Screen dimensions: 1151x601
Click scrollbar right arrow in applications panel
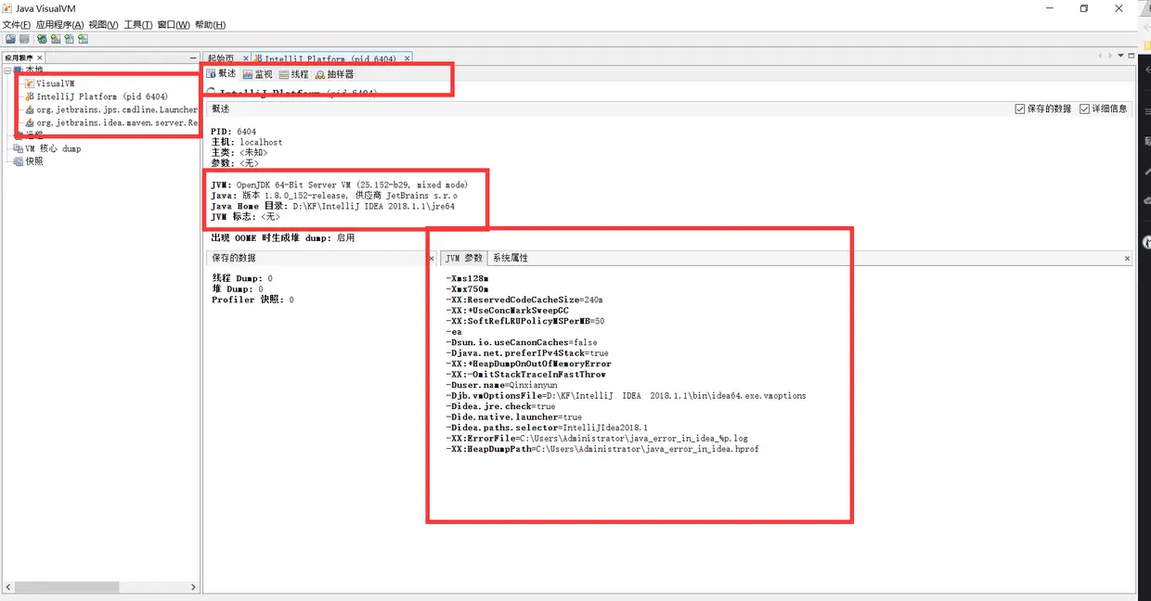[194, 587]
